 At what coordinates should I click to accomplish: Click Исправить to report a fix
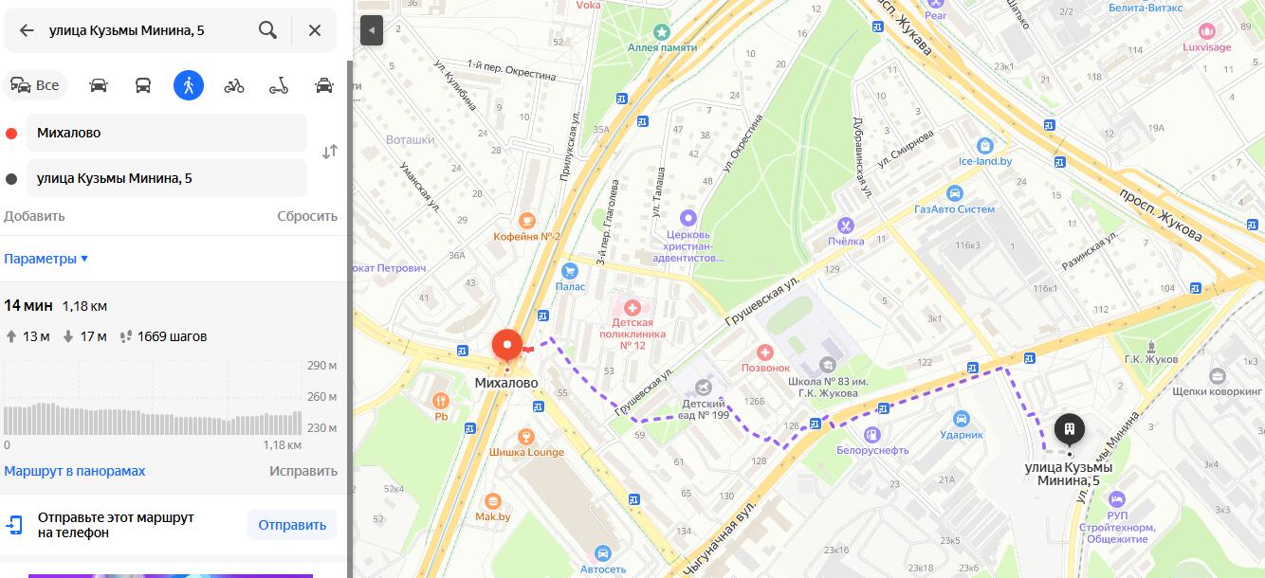(x=303, y=471)
